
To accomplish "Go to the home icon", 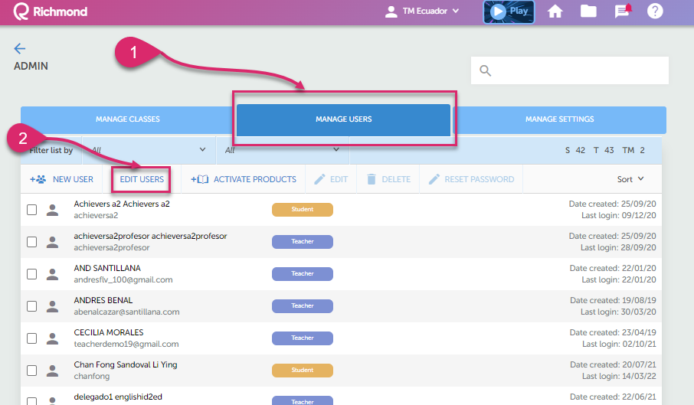I will coord(555,11).
